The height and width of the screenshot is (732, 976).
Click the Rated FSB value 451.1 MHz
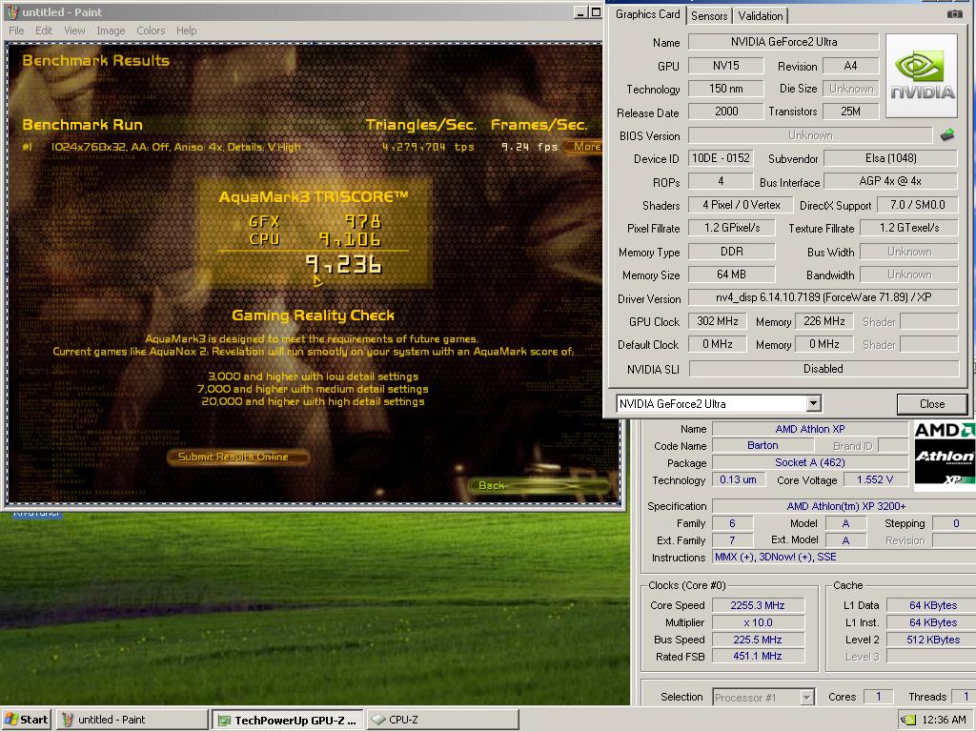tap(758, 656)
